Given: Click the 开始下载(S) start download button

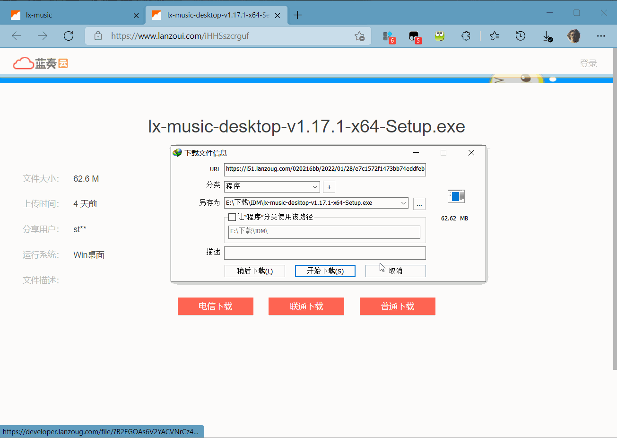Looking at the screenshot, I should click(325, 271).
